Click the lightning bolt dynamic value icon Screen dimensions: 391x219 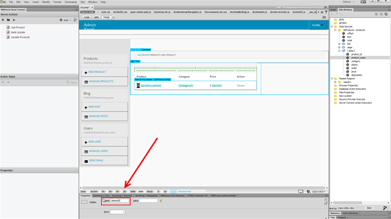tap(161, 200)
